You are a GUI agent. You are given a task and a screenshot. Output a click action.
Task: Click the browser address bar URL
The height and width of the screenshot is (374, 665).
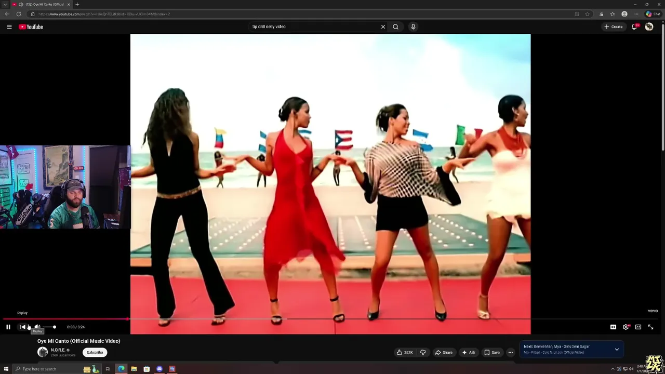104,14
